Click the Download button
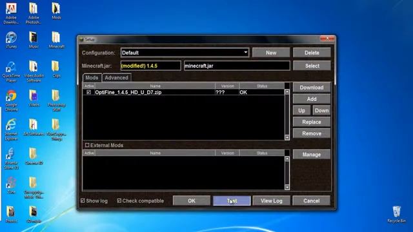 point(312,88)
